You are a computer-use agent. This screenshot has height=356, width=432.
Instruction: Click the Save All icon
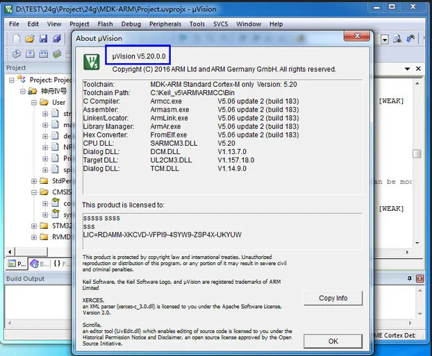(x=56, y=39)
